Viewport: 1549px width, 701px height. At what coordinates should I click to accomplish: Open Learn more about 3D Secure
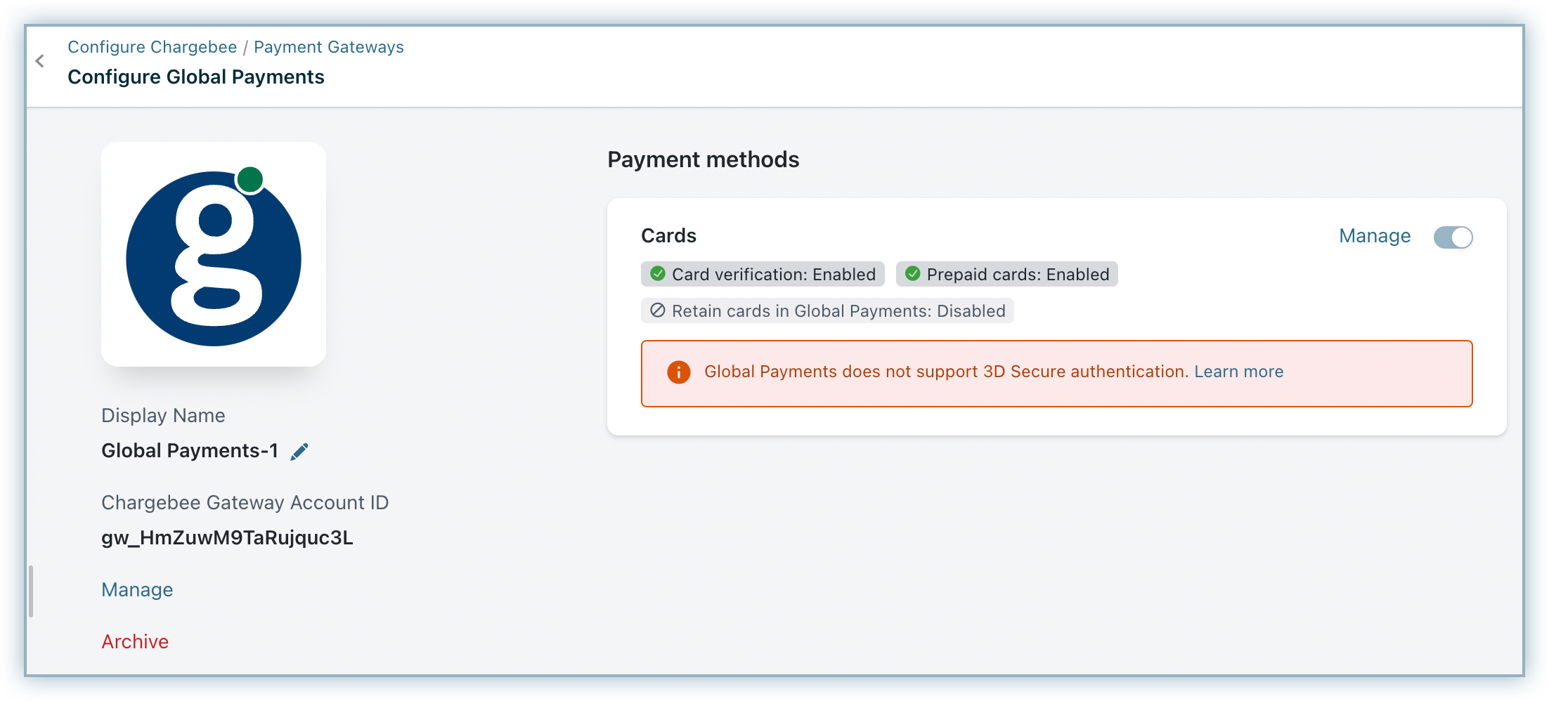1238,372
